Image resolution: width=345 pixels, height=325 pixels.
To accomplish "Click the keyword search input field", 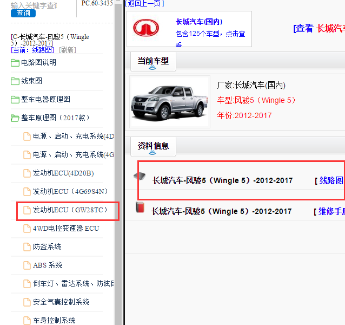I will click(34, 5).
